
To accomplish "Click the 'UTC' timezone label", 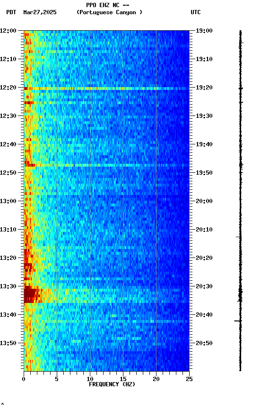I will 196,12.
